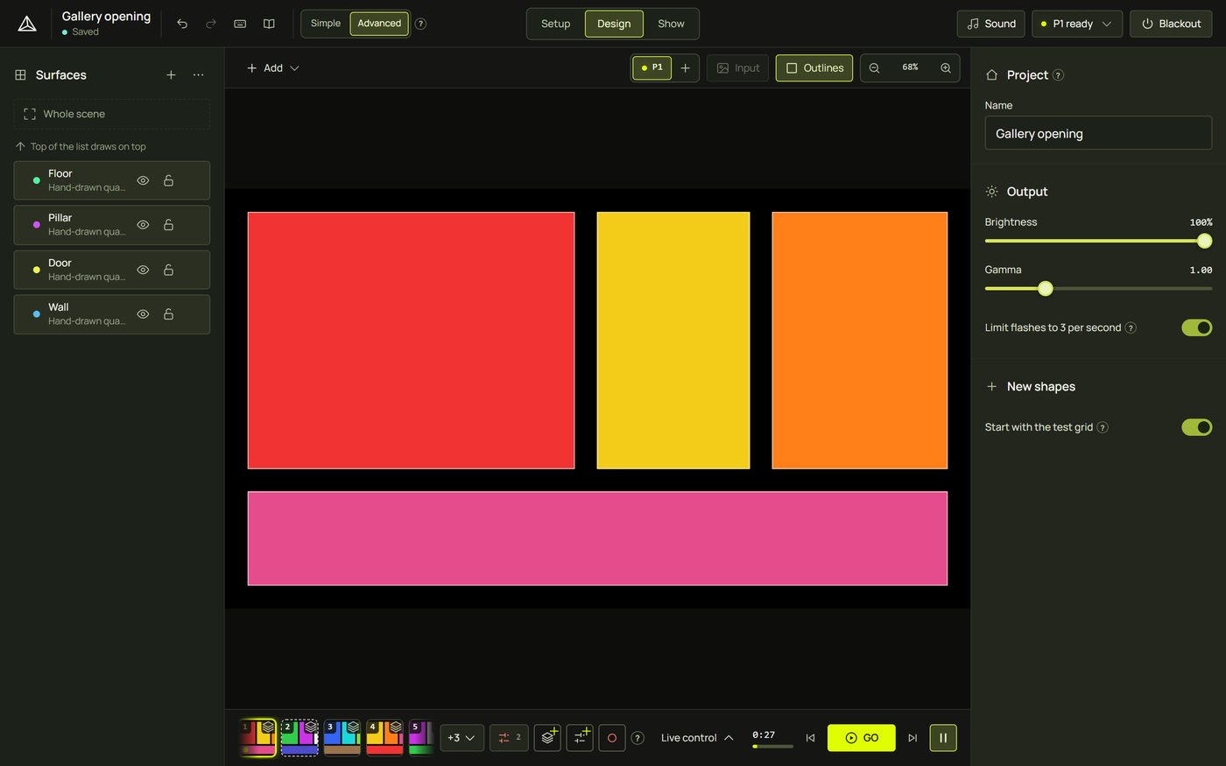Adjust the Gamma slider handle

pyautogui.click(x=1045, y=288)
